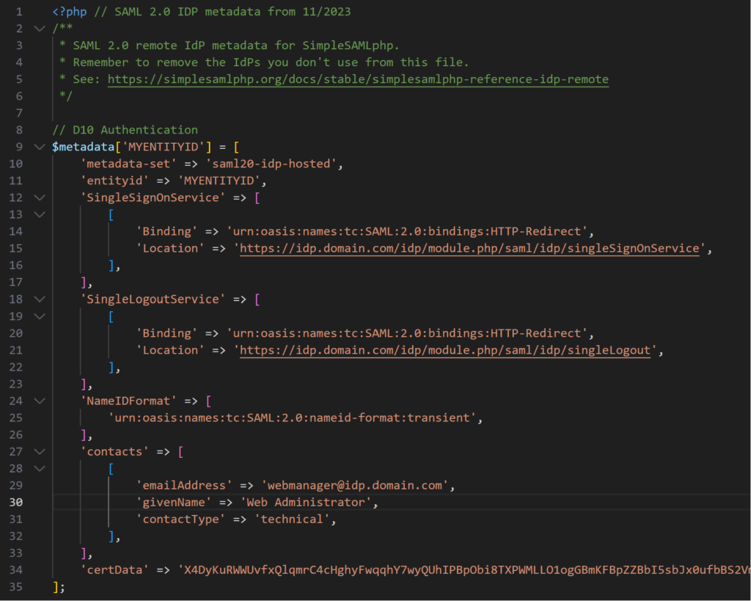Click the certData certificate string value

click(x=464, y=570)
